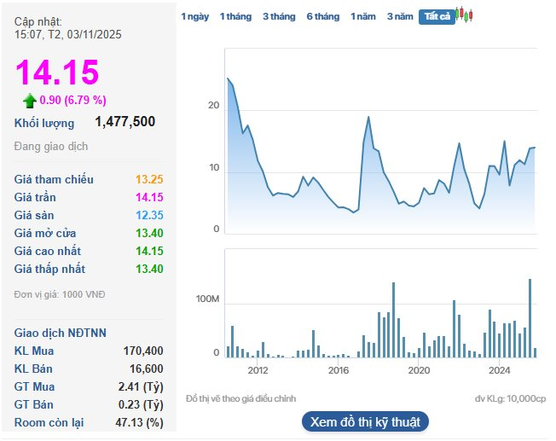Click the tallest volume bar near 2025

(x=530, y=280)
